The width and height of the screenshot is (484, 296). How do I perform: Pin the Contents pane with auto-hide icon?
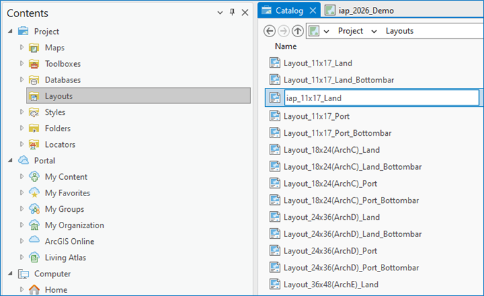[x=232, y=13]
